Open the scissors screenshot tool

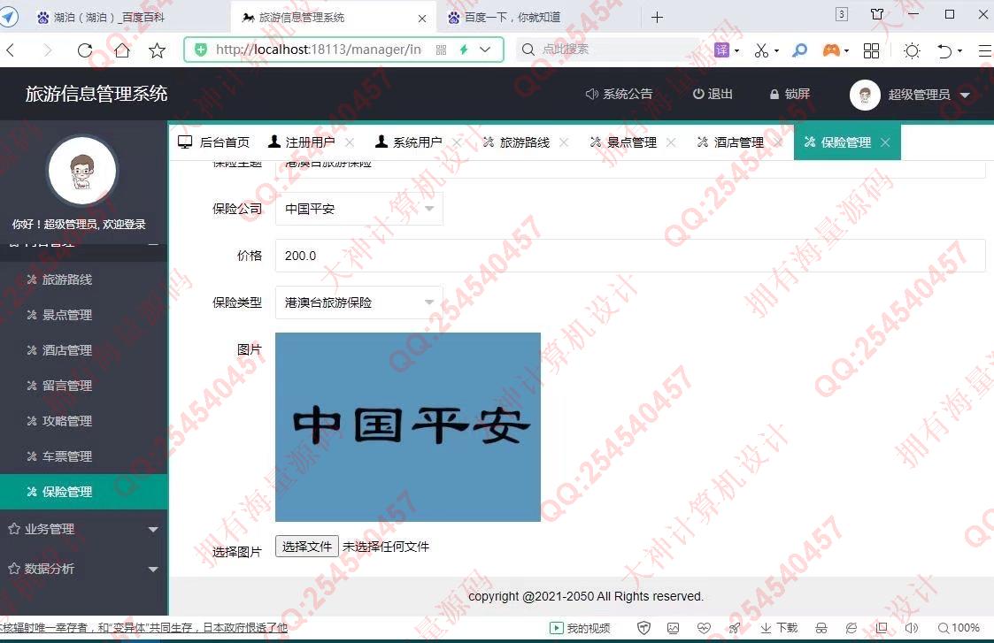(x=761, y=50)
